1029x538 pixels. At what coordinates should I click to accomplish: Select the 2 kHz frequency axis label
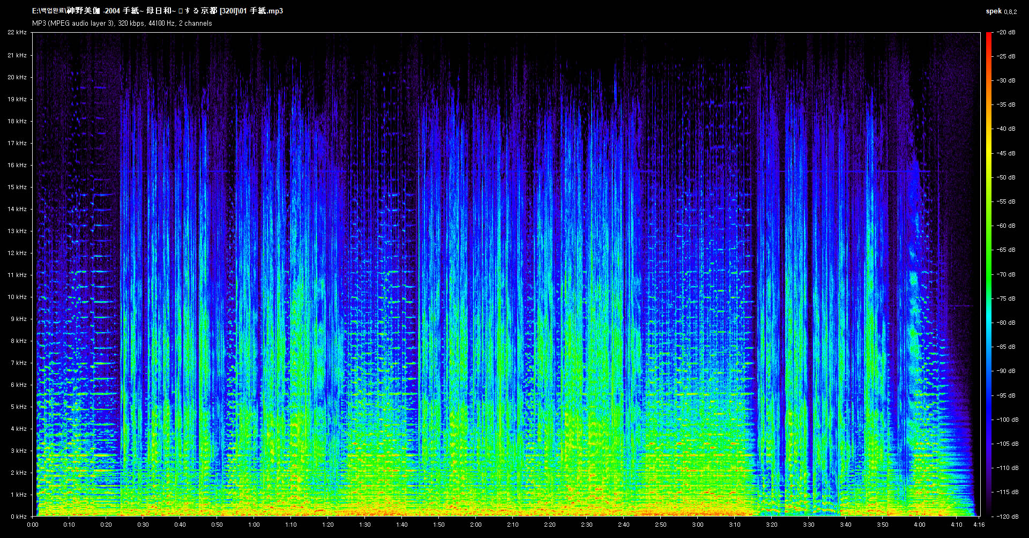pyautogui.click(x=19, y=473)
